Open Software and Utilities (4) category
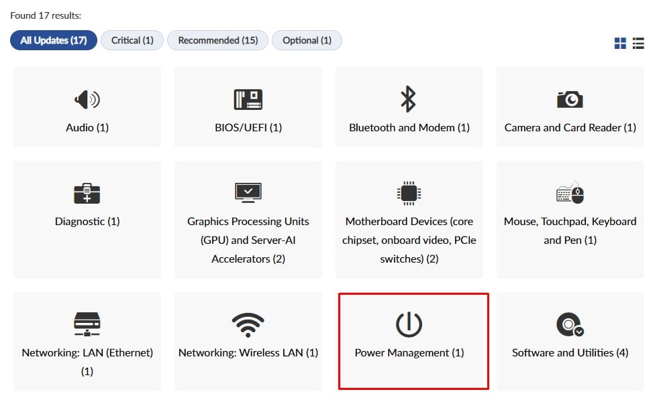 tap(570, 352)
